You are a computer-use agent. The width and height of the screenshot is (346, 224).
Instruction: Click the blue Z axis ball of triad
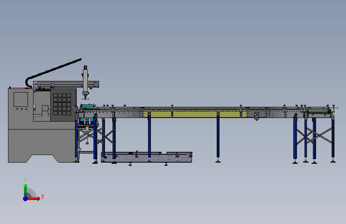(x=26, y=198)
